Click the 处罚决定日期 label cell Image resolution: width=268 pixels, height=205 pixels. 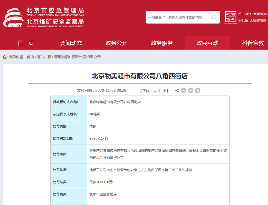click(69, 138)
